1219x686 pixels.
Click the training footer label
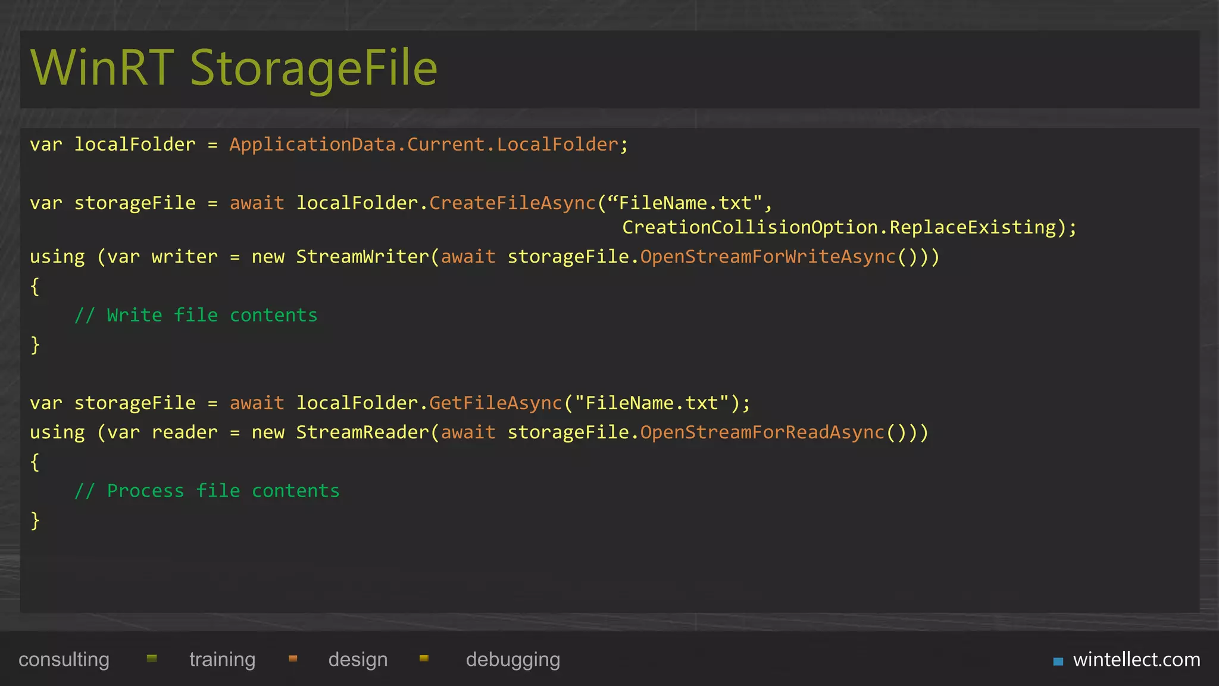(222, 660)
